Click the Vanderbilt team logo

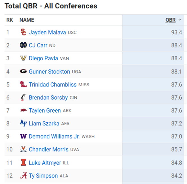pyautogui.click(x=24, y=58)
